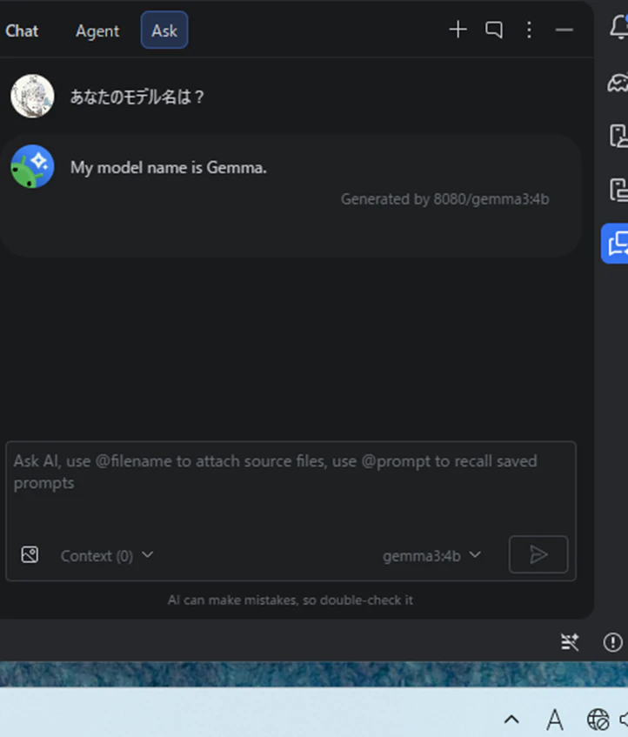Viewport: 628px width, 737px height.
Task: Open the highlighted AI chat sidebar icon
Action: coord(615,244)
